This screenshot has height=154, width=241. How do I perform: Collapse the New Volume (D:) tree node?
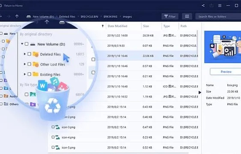(x=22, y=44)
